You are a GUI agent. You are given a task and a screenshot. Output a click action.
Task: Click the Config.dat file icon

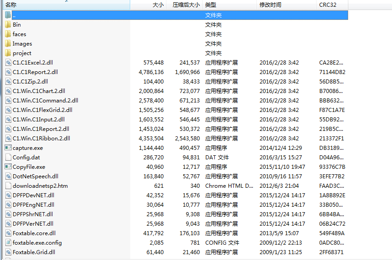click(x=8, y=158)
